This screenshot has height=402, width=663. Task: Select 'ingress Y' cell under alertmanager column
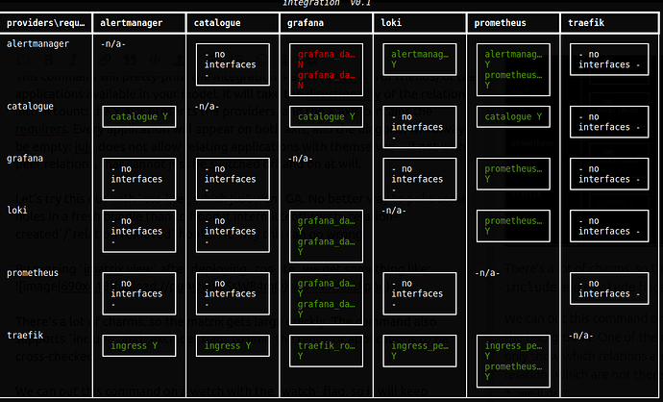click(139, 345)
